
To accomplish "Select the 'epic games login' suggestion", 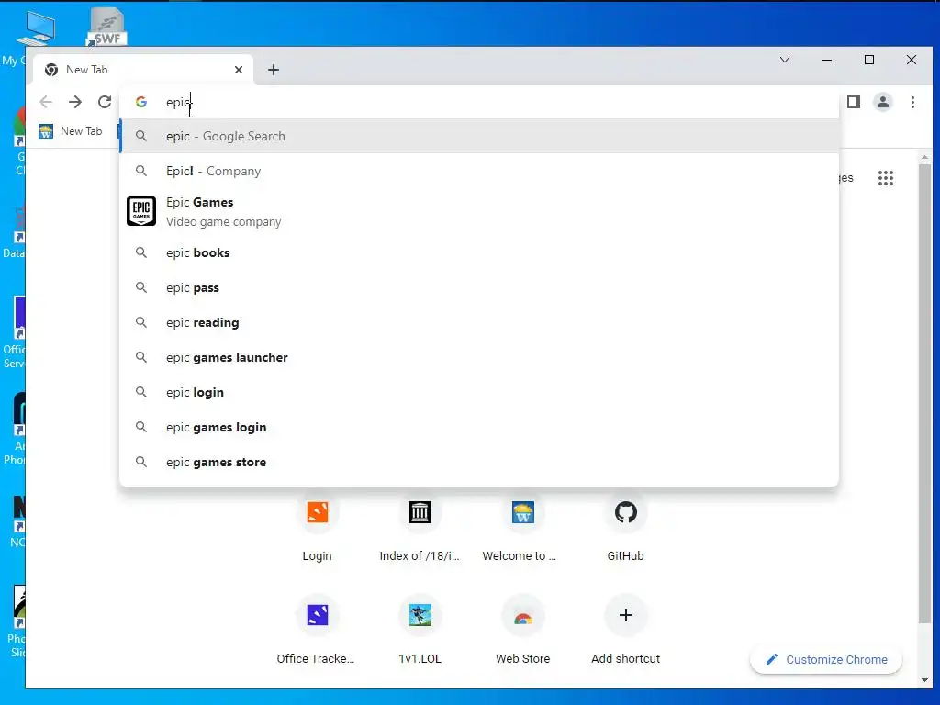I will [x=479, y=427].
